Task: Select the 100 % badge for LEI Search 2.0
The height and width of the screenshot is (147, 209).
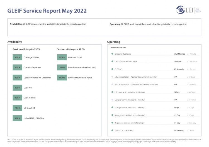Action: [18, 108]
